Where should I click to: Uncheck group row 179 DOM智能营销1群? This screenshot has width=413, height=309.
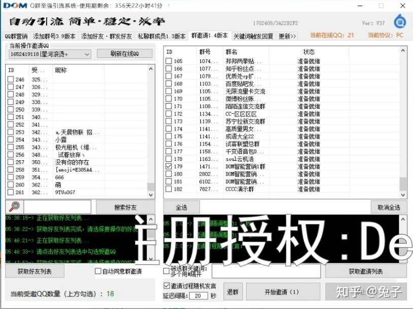tap(169, 166)
